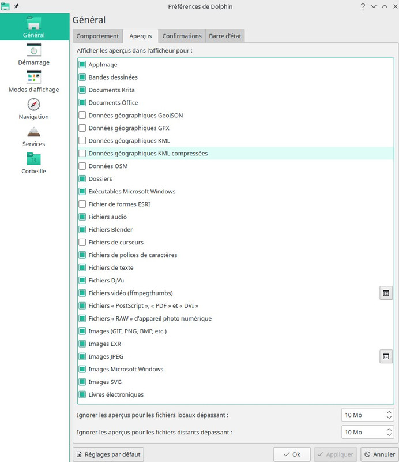Enable Fichier de formes ESRI previews
The width and height of the screenshot is (399, 462).
(82, 204)
